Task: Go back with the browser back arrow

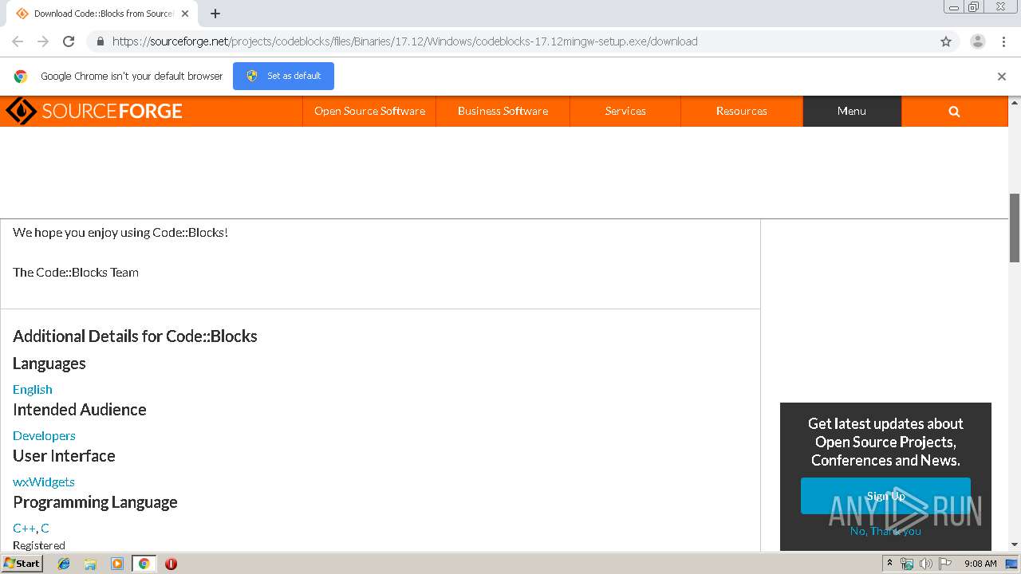Action: click(x=18, y=41)
